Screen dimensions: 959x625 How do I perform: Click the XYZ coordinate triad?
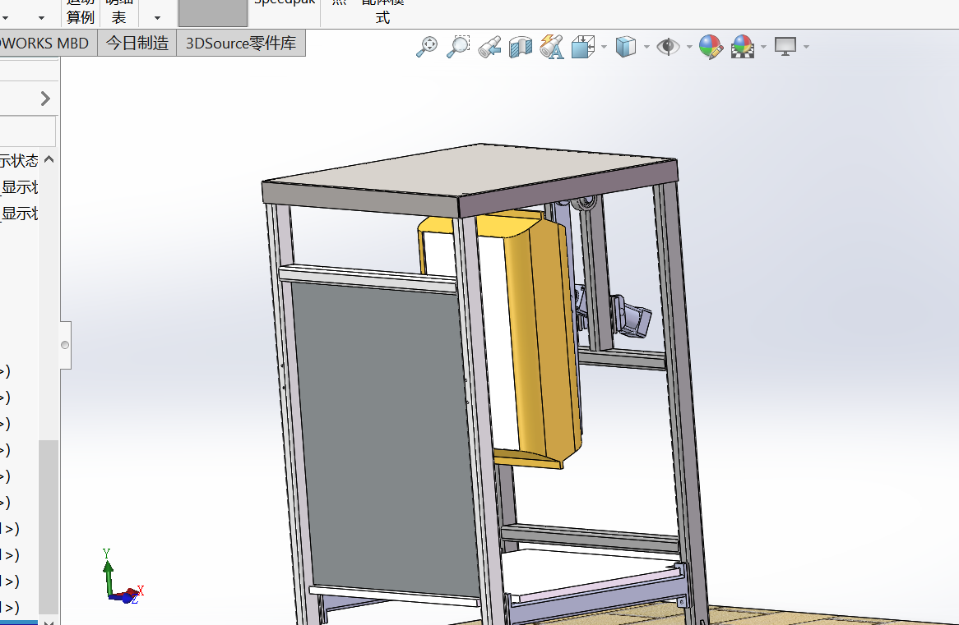(124, 577)
